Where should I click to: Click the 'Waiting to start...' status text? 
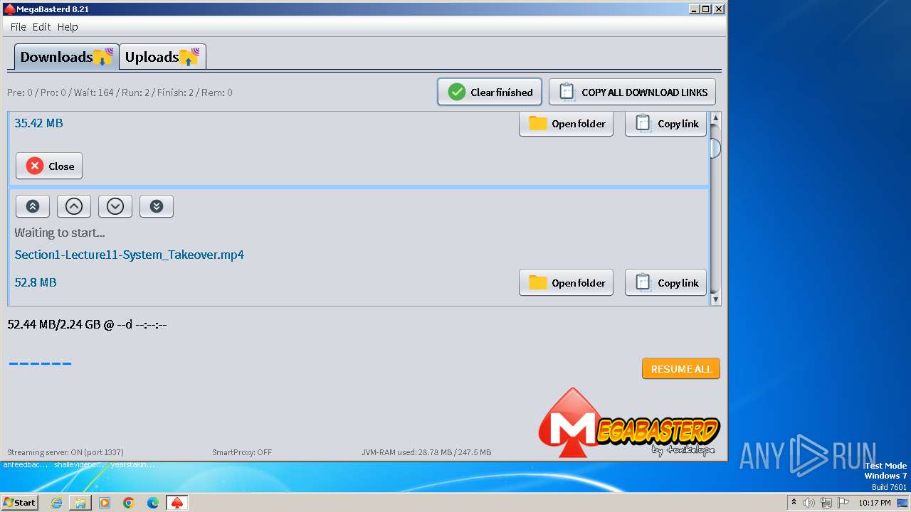(60, 233)
